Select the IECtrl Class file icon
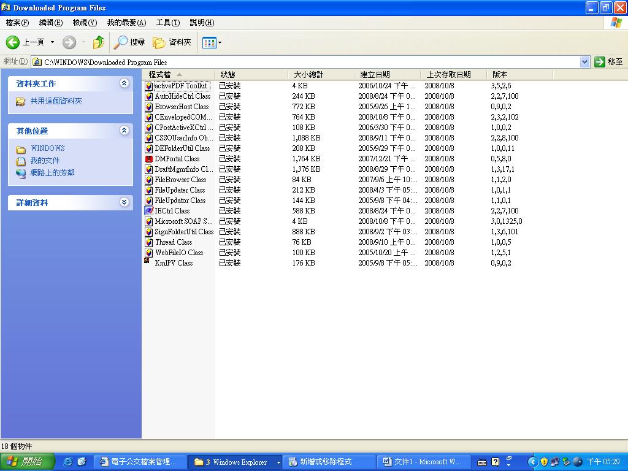This screenshot has width=628, height=471. tap(148, 211)
